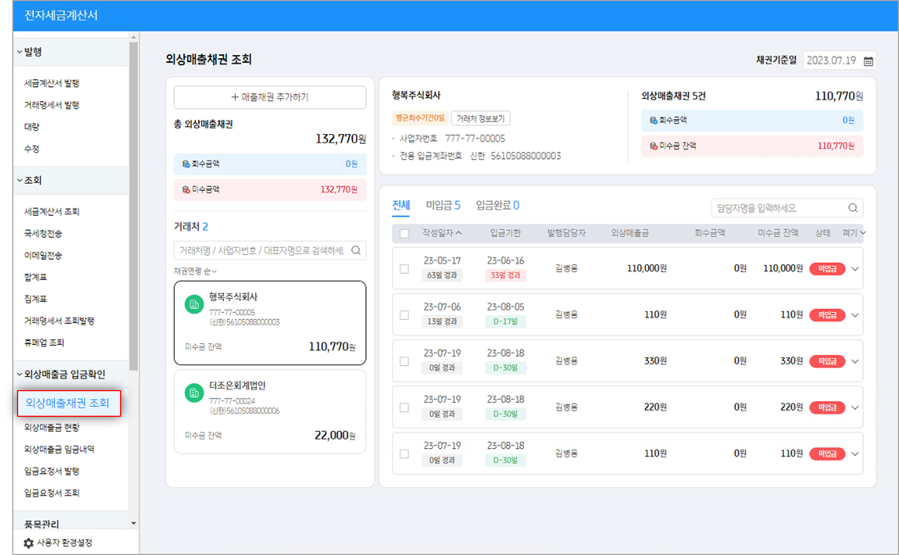This screenshot has width=899, height=555.
Task: Open 합계표 menu item
Action: tap(36, 277)
